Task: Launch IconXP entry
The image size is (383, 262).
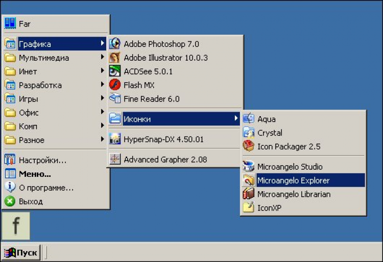Action: pos(304,207)
